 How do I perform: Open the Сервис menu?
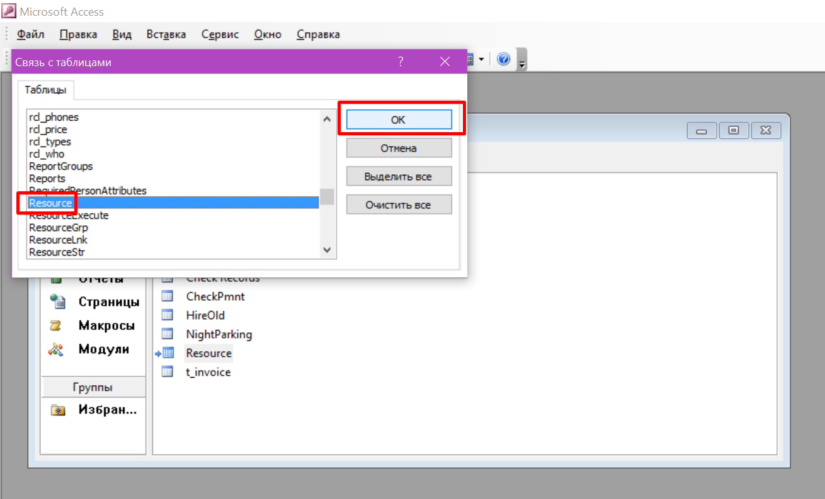click(220, 35)
